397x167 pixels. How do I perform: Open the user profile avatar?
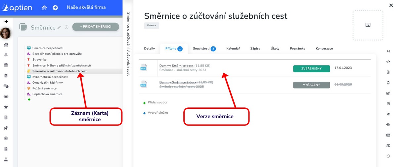6,33
